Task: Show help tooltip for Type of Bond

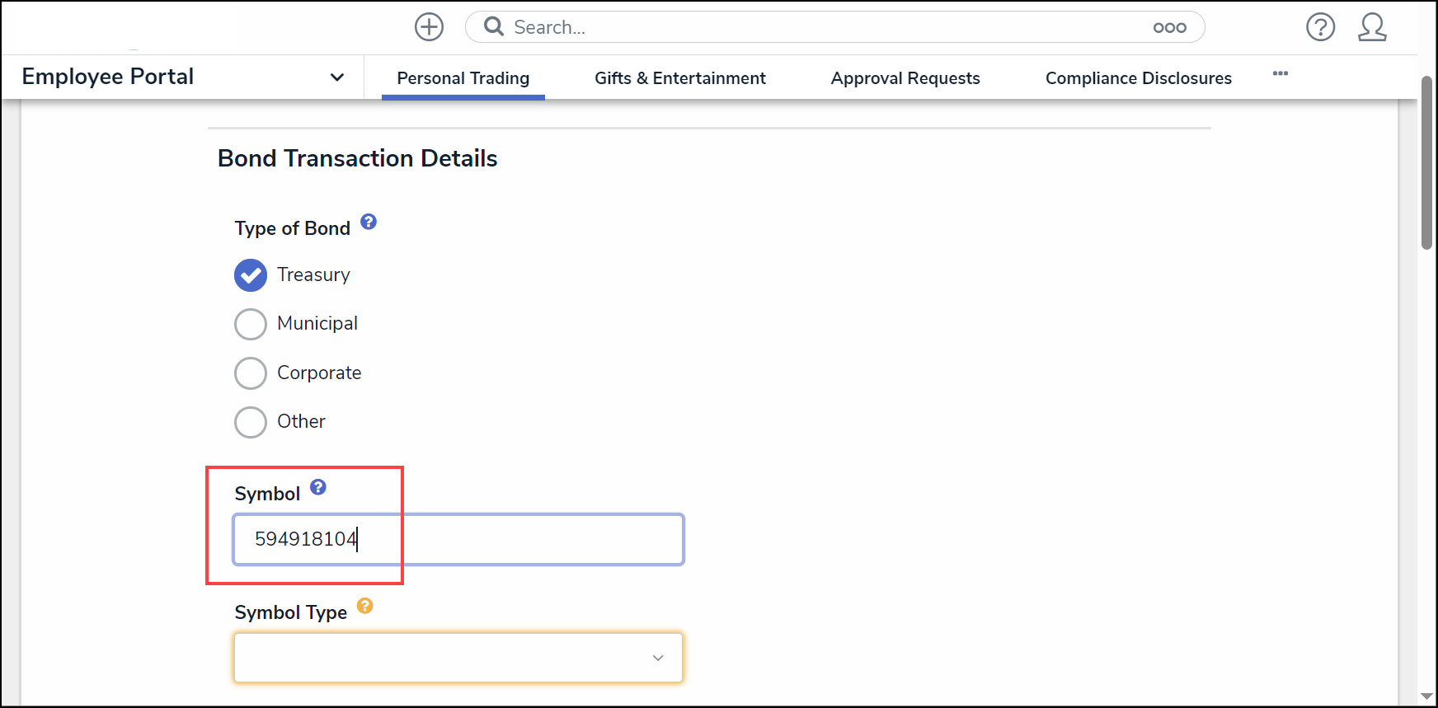Action: point(369,222)
